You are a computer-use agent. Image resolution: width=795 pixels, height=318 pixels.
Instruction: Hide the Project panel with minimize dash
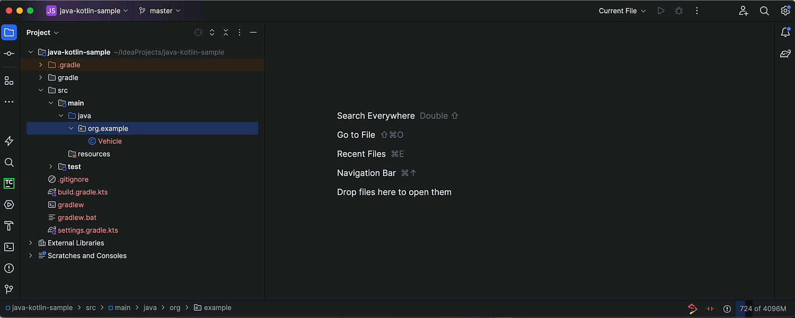pos(253,33)
